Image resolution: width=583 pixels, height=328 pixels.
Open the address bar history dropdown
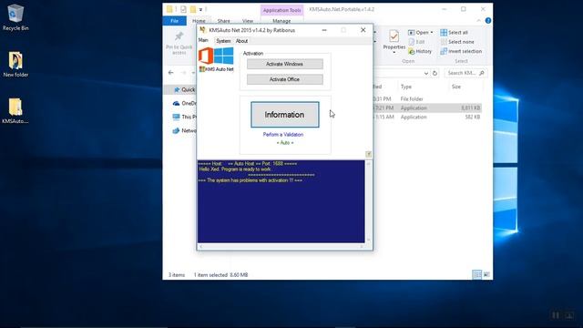click(x=426, y=73)
